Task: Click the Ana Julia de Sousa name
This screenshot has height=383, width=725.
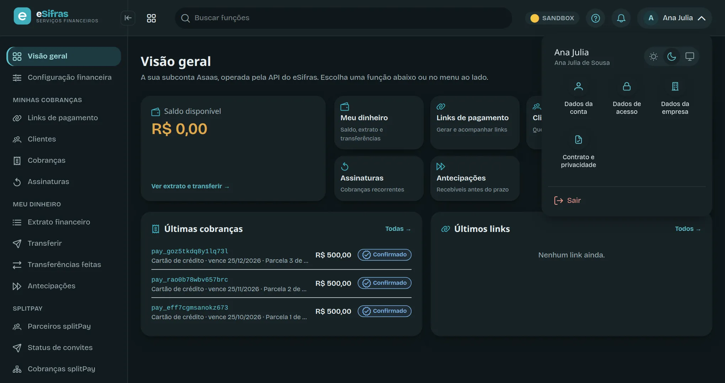Action: point(582,63)
